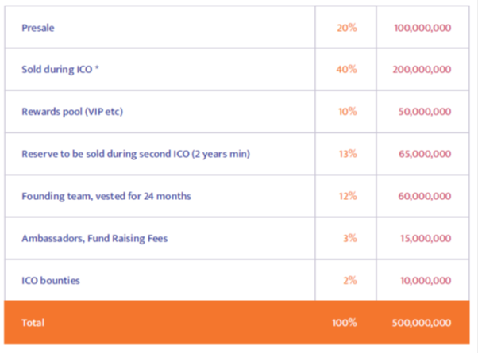This screenshot has height=353, width=478.
Task: Select "Ambassadors, Fund Raising Fees" label
Action: tap(94, 238)
